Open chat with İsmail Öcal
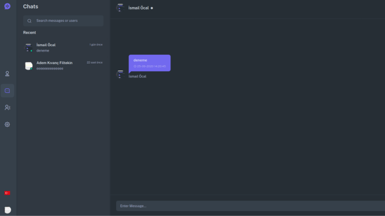385x216 pixels. tap(63, 48)
